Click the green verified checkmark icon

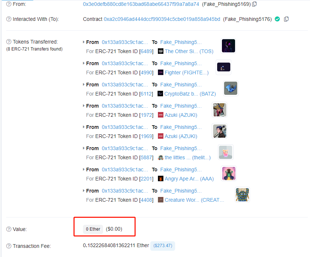pyautogui.click(x=277, y=19)
